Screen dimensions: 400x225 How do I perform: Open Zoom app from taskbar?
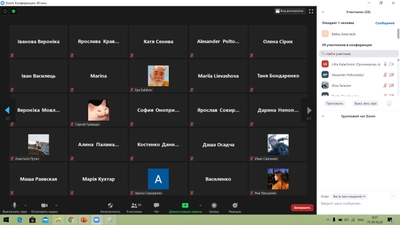click(x=97, y=219)
